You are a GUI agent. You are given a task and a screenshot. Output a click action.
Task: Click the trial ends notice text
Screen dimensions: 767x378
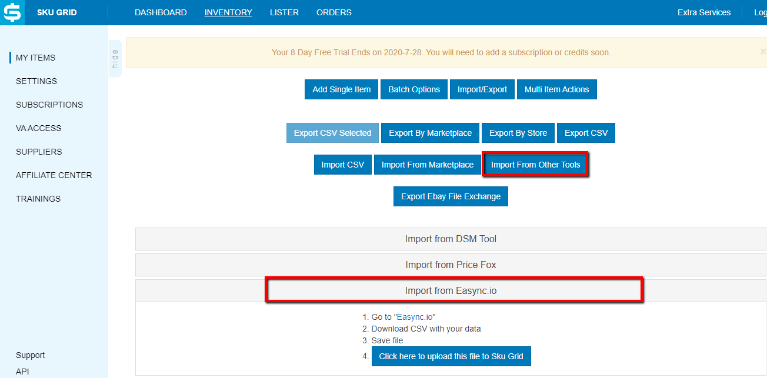click(441, 52)
